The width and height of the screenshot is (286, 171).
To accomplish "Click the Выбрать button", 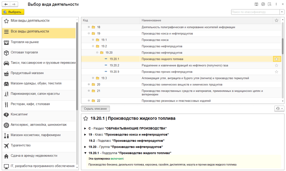I will [13, 12].
